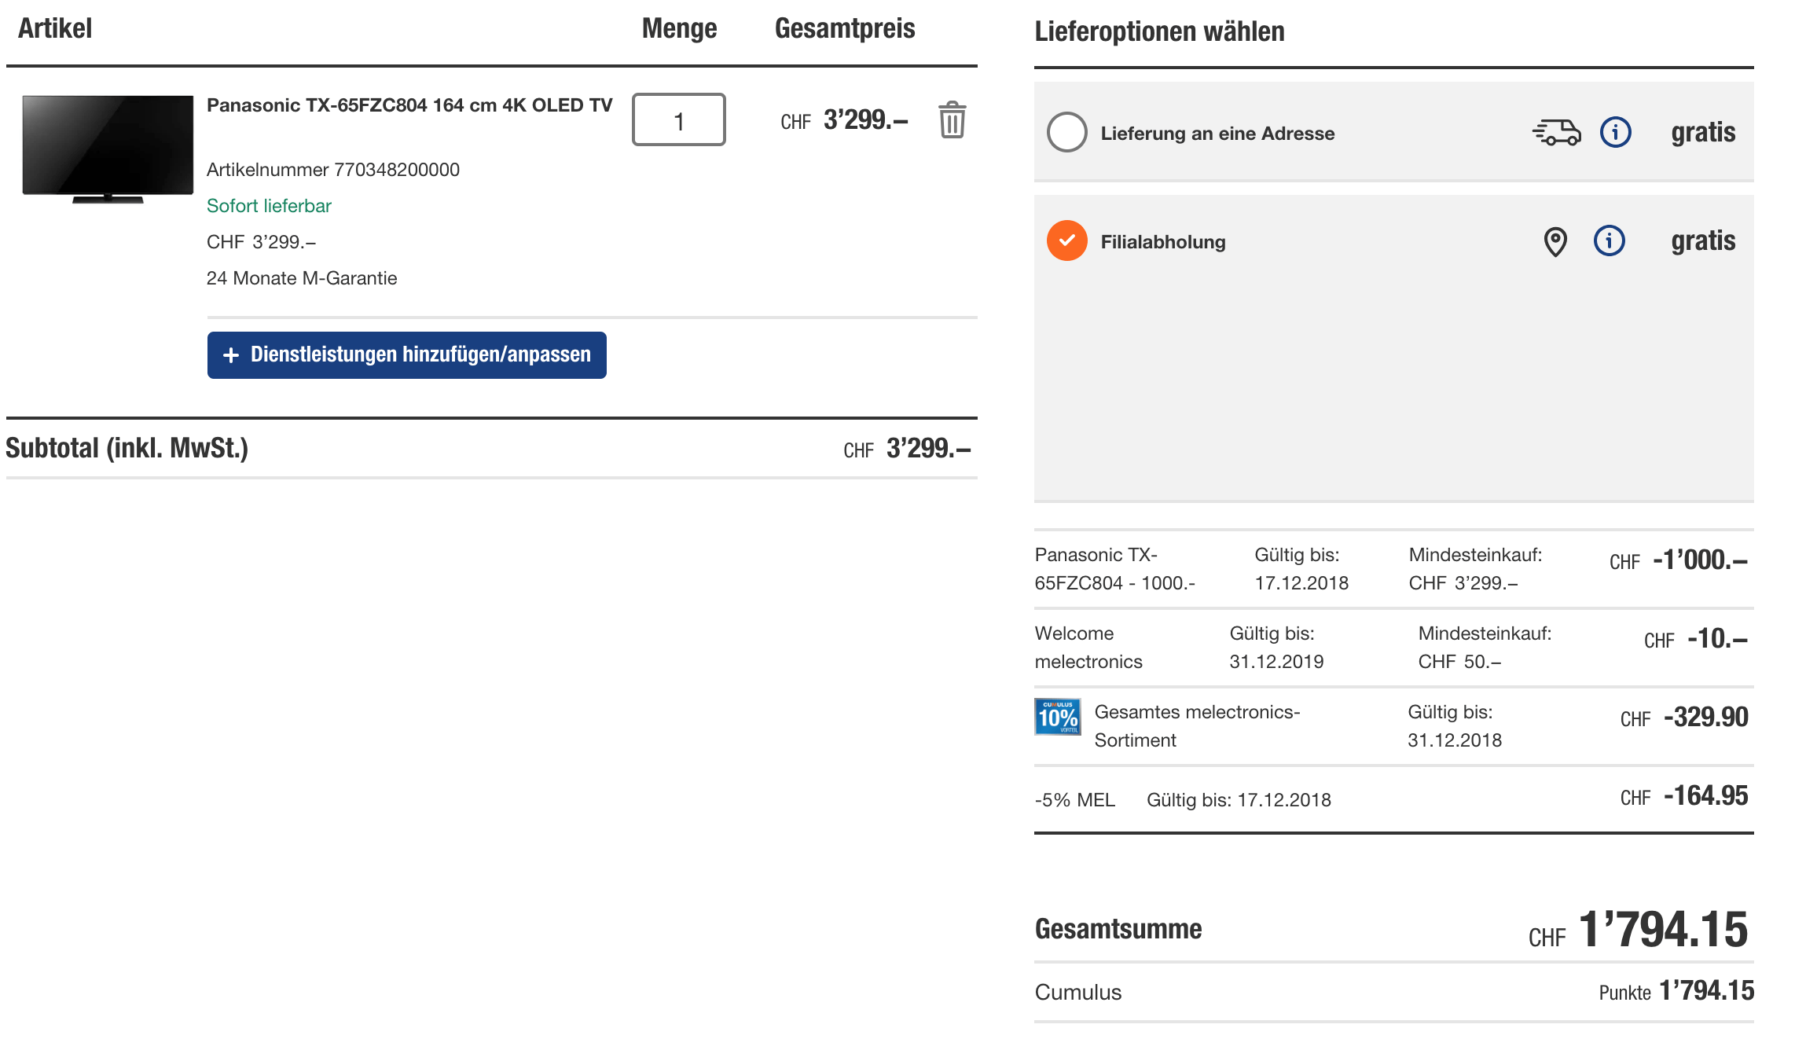Click Dienstleistungen hinzufügen/anpassen button
Image resolution: width=1806 pixels, height=1039 pixels.
coord(406,355)
